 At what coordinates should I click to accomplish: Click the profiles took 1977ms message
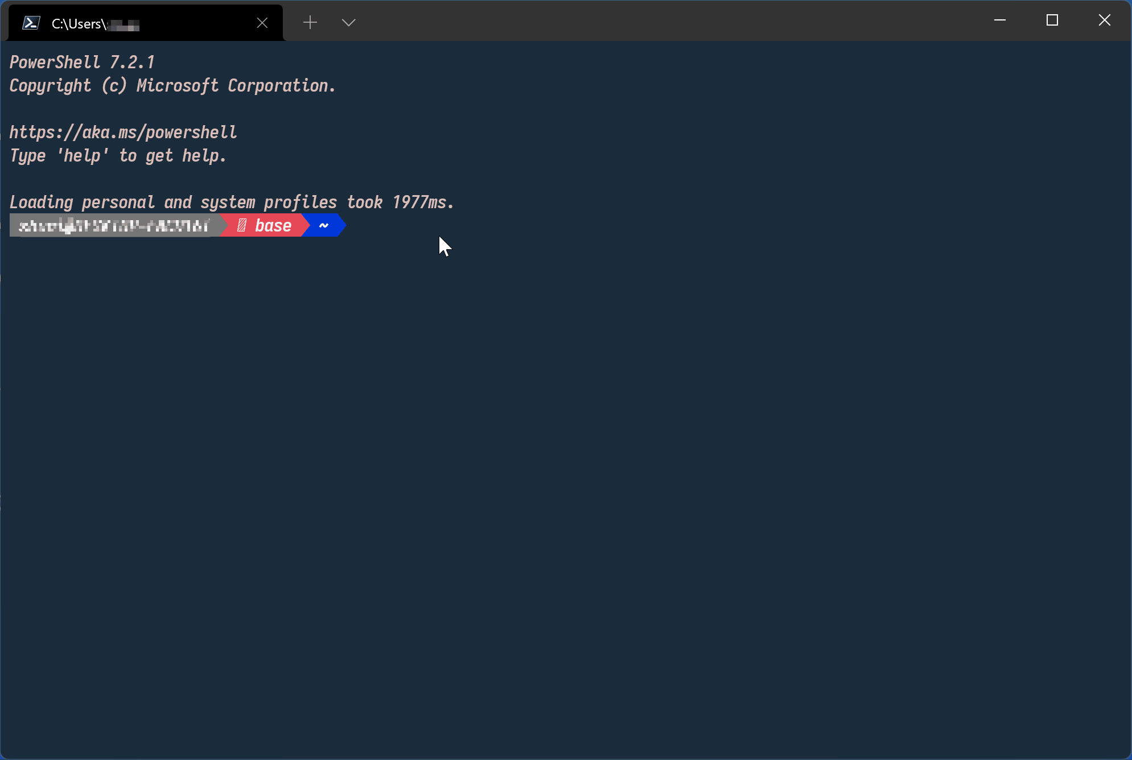(231, 203)
